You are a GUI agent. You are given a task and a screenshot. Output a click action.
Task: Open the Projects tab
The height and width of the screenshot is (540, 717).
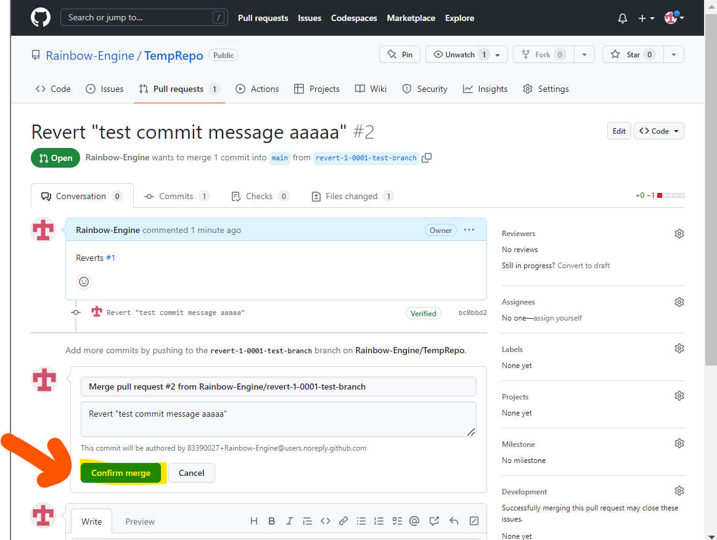316,89
